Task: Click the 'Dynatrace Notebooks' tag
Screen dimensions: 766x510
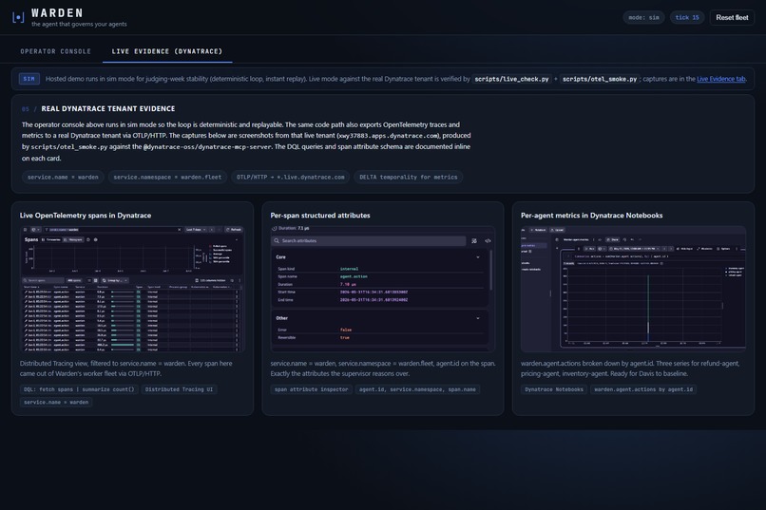Action: tap(554, 389)
